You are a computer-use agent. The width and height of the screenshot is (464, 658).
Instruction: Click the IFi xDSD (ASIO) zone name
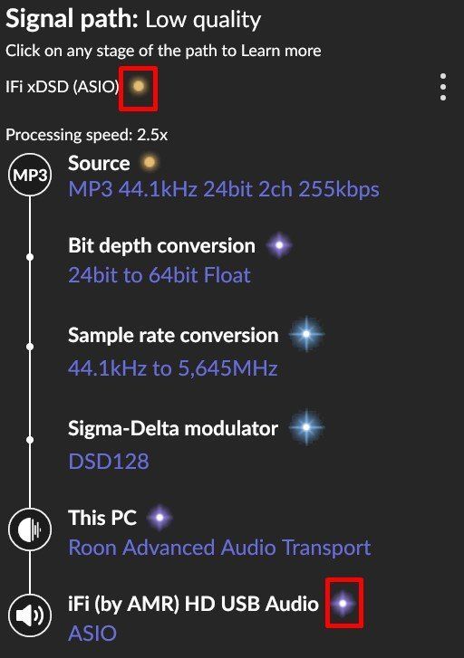point(63,87)
